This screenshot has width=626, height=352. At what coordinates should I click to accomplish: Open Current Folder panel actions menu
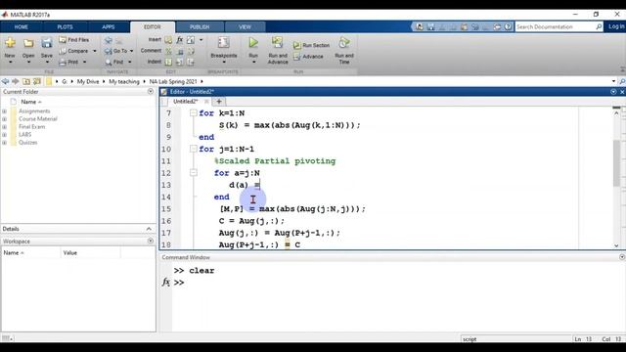coord(151,91)
